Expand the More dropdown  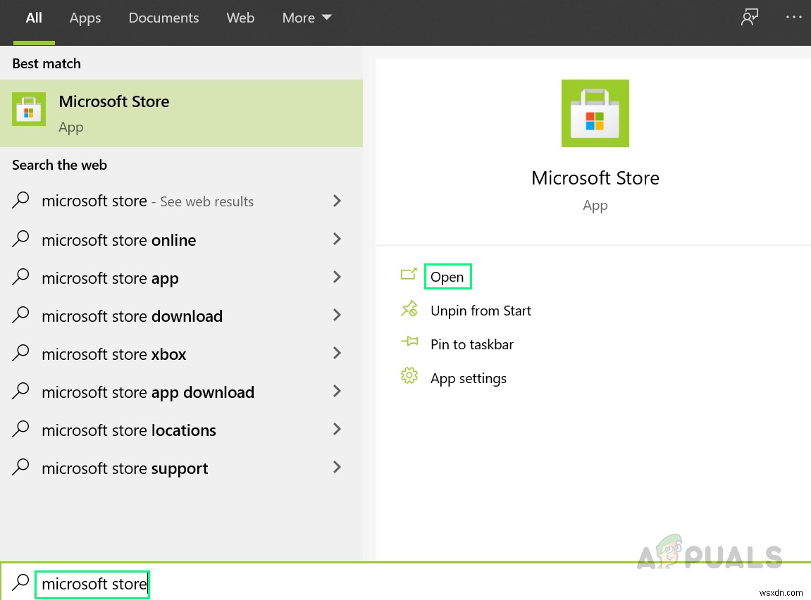coord(307,18)
